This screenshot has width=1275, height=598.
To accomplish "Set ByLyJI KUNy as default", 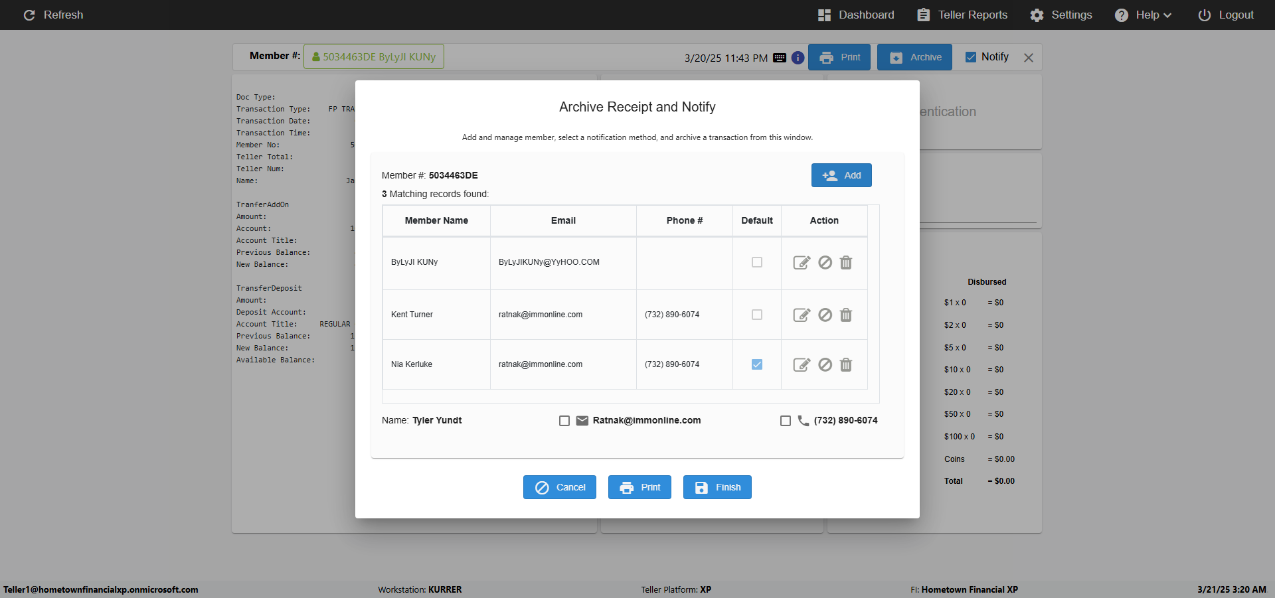I will (757, 262).
